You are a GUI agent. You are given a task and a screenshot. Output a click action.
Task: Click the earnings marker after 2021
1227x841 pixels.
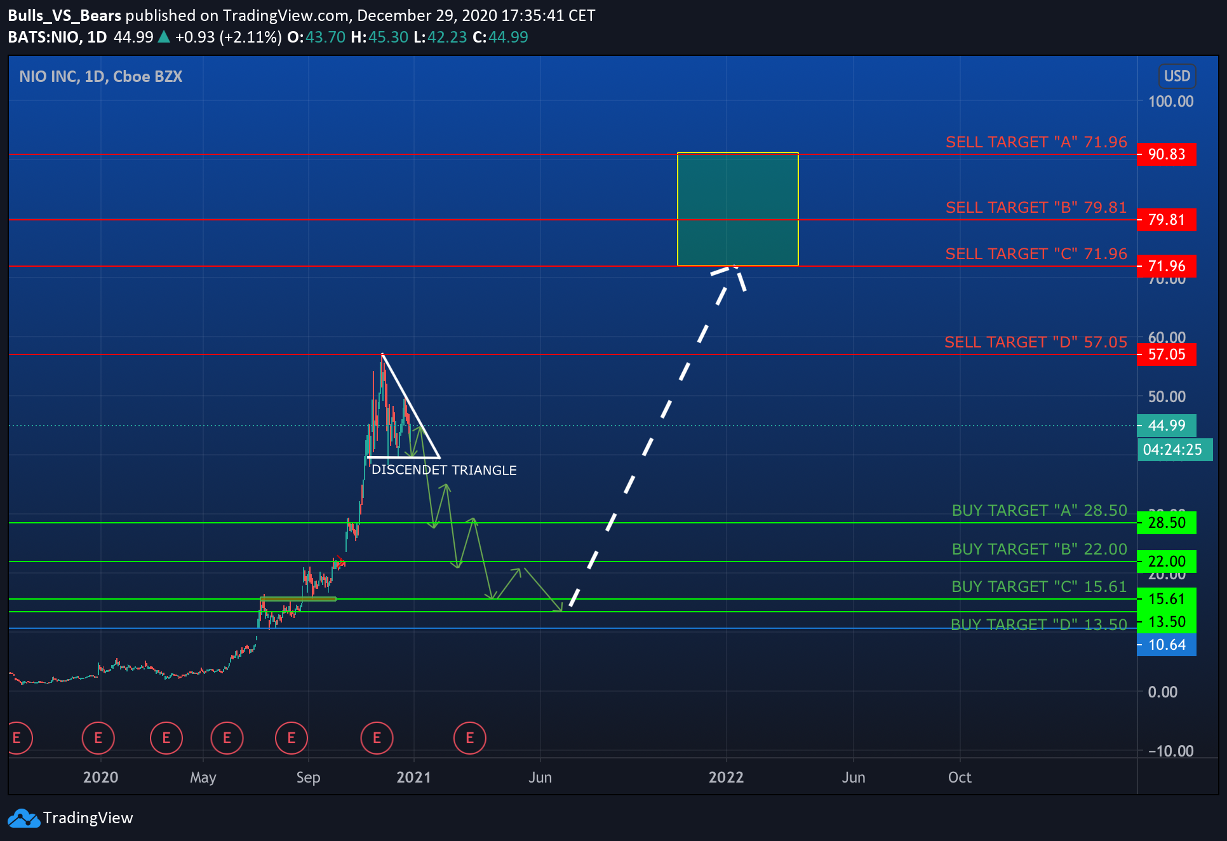(470, 738)
